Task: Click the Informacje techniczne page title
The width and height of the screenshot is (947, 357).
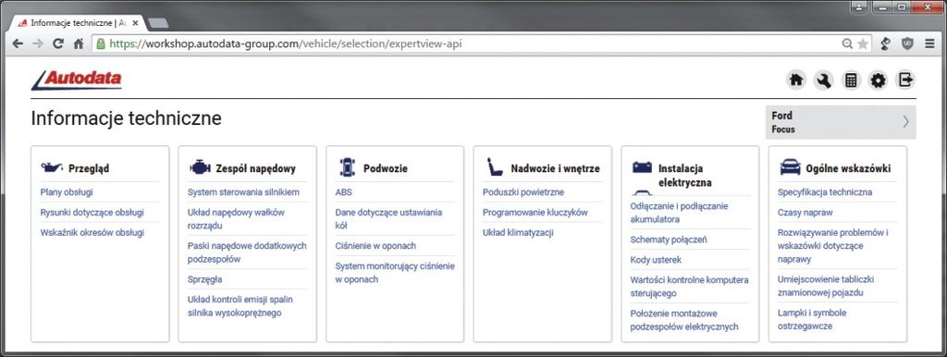Action: (x=126, y=118)
